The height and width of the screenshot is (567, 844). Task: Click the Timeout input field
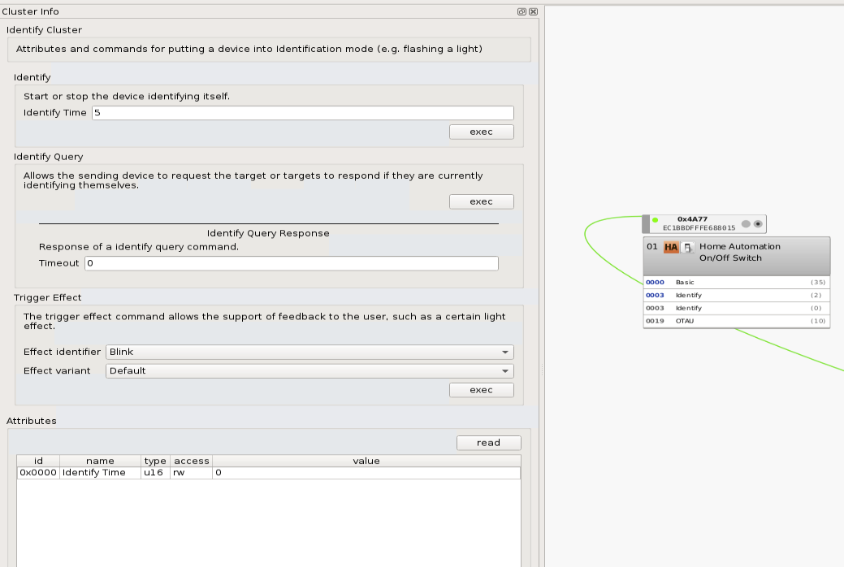291,263
